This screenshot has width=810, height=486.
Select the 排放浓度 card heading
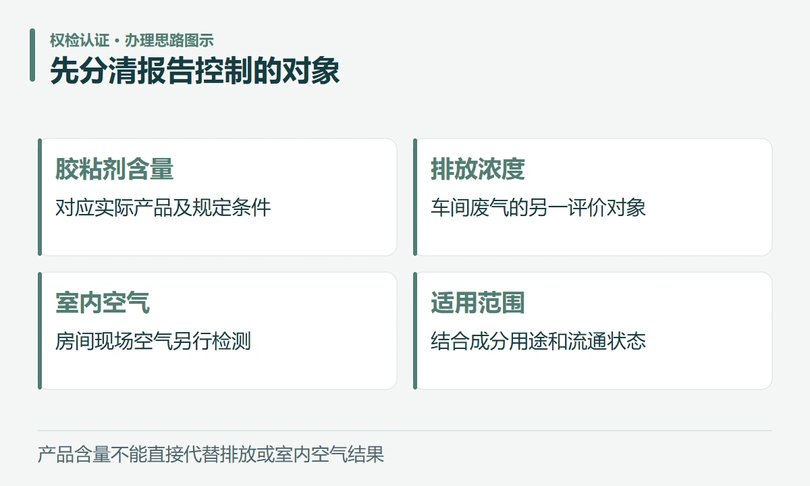tap(478, 169)
